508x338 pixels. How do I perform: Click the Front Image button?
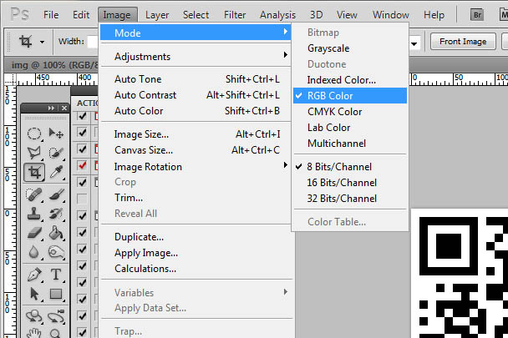pyautogui.click(x=462, y=41)
